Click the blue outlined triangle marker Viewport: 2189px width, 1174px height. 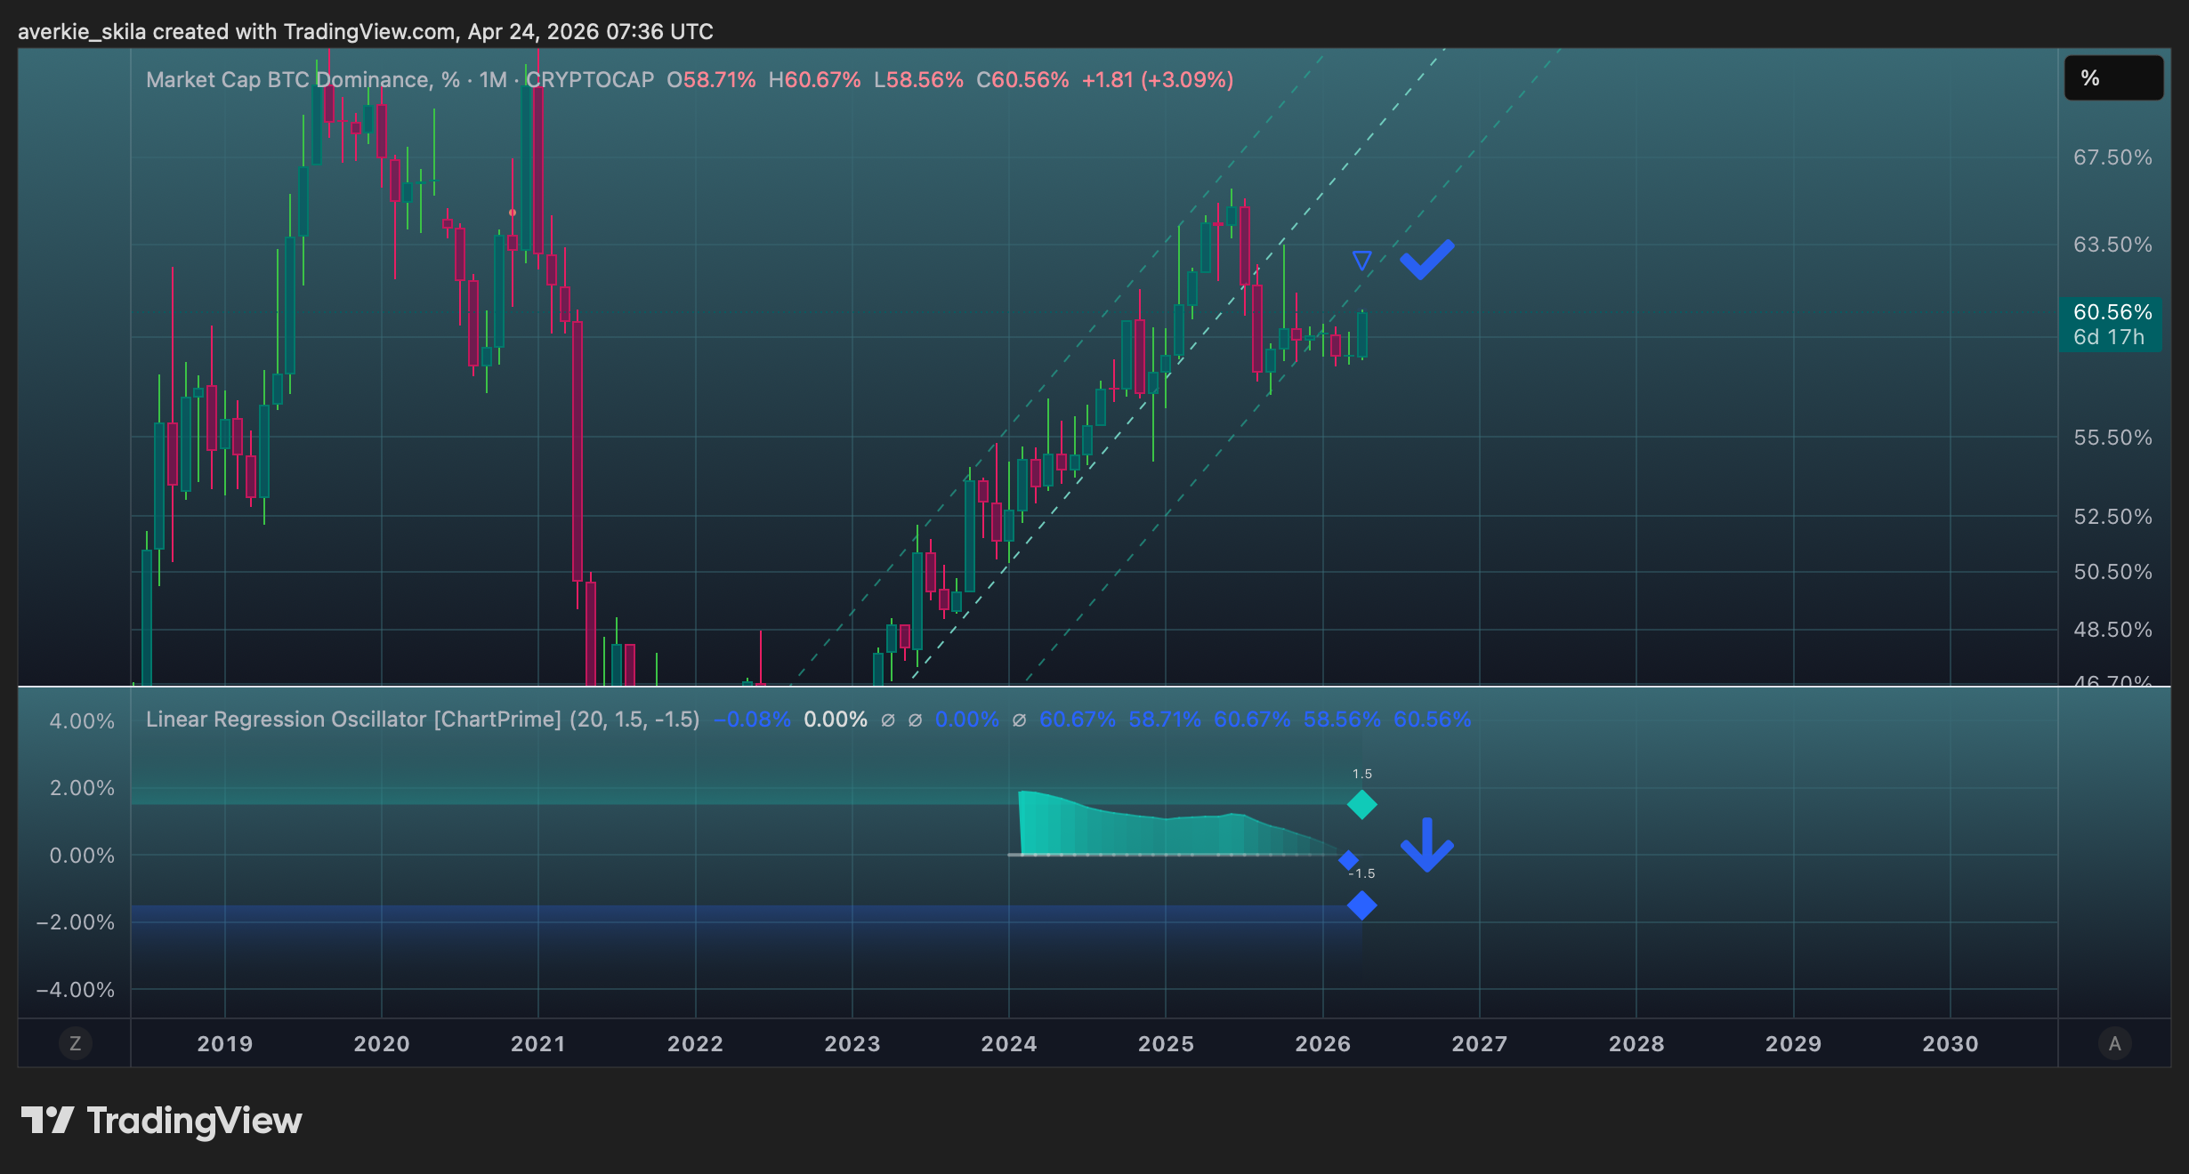point(1361,261)
